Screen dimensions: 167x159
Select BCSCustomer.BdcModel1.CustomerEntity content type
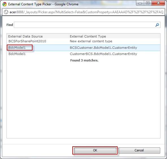click(103, 48)
